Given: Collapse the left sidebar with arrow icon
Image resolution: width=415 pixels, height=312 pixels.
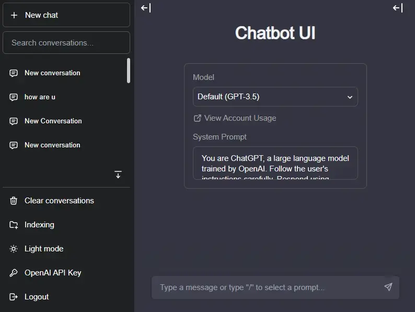Looking at the screenshot, I should (x=146, y=8).
